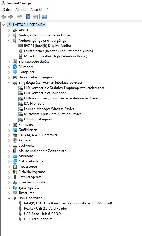
Task: Click the Back arrow toolbar icon
Action: (x=4, y=17)
